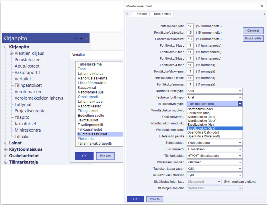Open the Tilintarkastaja dropdown
268x205 pixels.
click(240, 156)
